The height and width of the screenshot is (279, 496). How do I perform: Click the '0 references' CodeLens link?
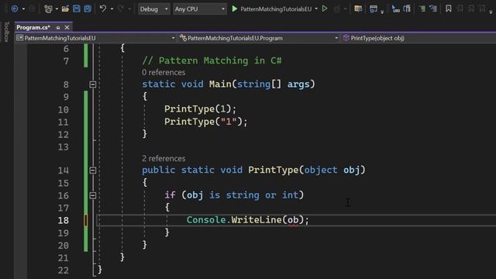(164, 72)
